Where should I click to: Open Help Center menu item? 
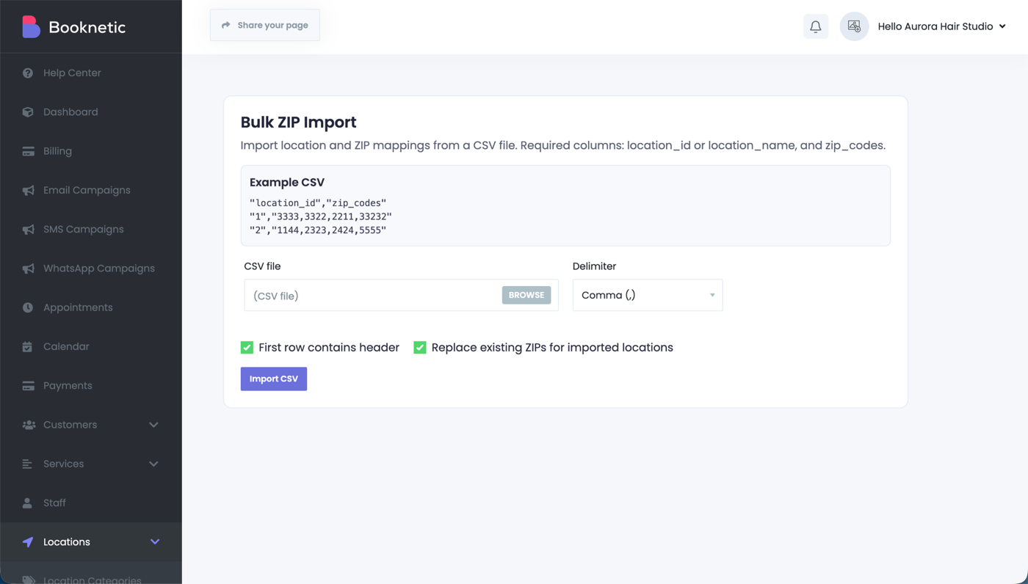[91, 73]
